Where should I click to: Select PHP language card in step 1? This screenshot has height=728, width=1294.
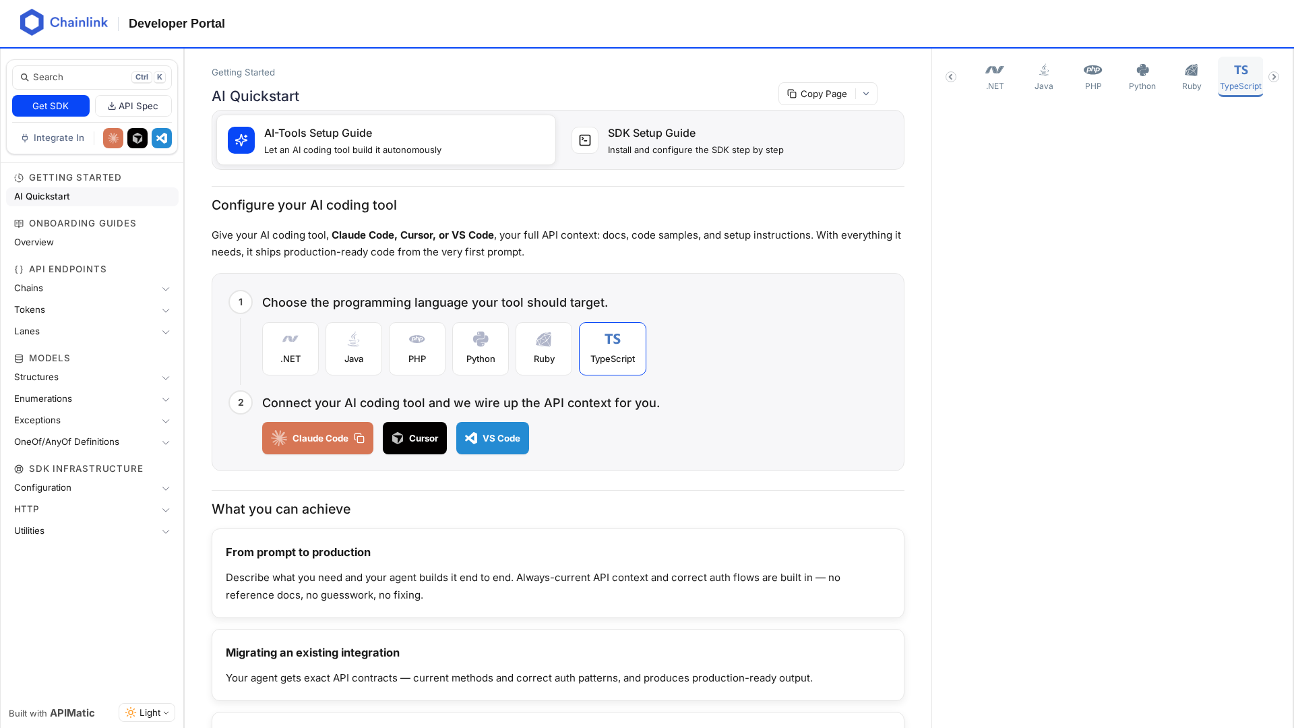tap(417, 348)
